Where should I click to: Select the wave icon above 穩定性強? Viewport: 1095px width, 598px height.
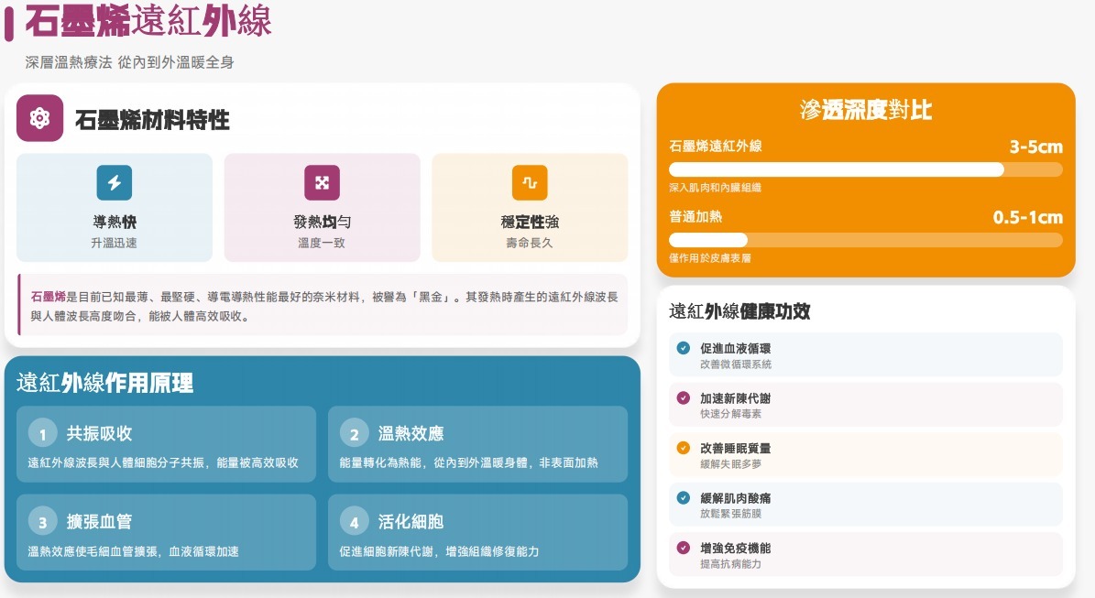click(x=530, y=181)
